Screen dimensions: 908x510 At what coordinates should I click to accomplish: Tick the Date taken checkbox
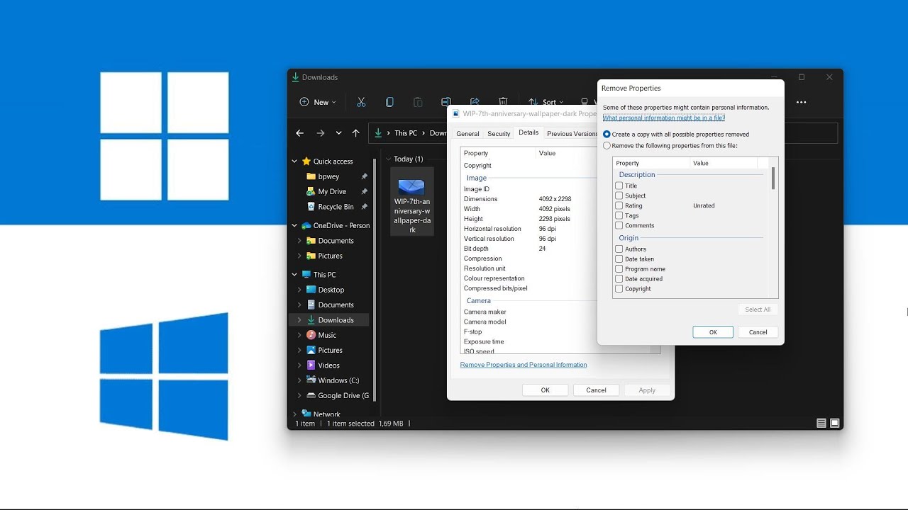point(619,259)
